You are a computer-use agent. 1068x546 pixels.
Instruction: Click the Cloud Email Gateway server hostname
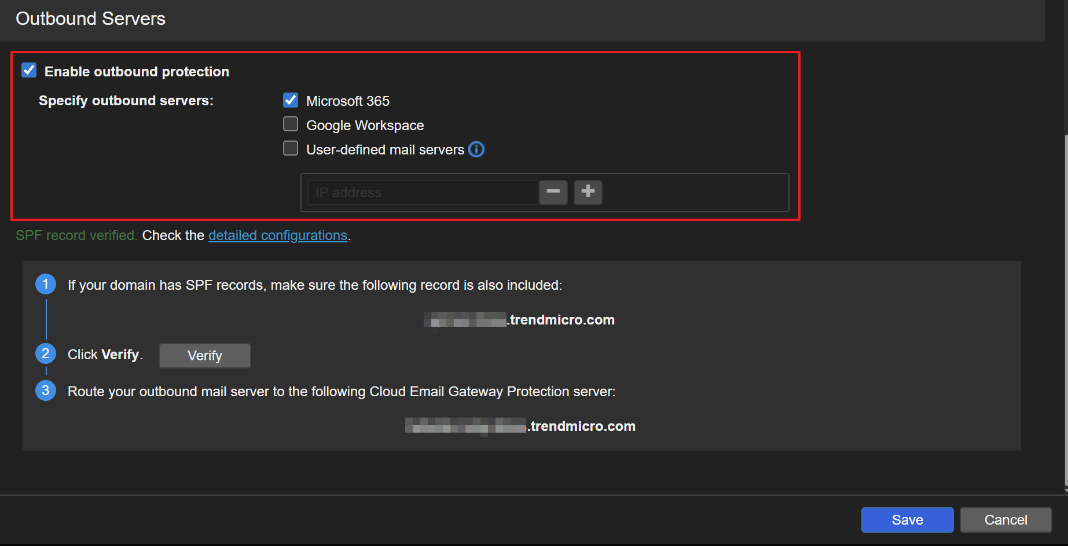[520, 426]
